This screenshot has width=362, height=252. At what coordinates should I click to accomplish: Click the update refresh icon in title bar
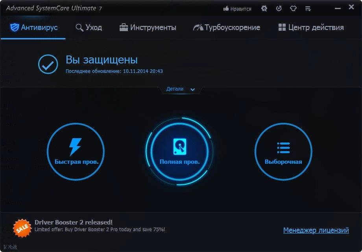279,9
